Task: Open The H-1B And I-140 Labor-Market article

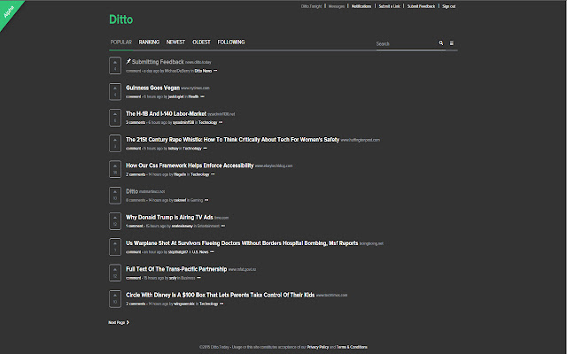Action: click(166, 114)
